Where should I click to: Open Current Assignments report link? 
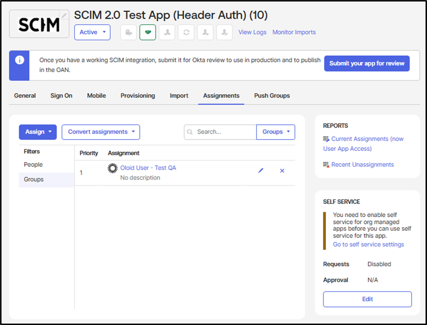[363, 144]
